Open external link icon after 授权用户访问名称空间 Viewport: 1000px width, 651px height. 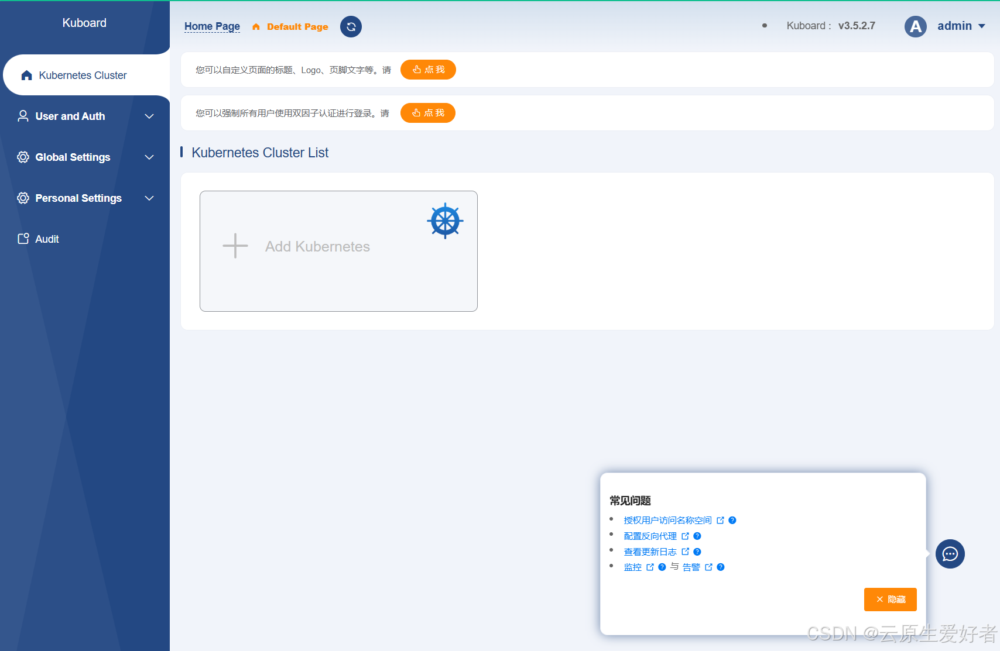[x=720, y=520]
